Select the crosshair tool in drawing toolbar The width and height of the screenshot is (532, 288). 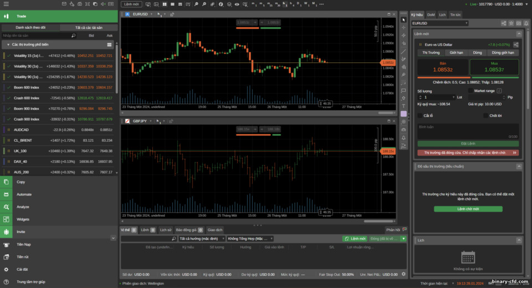tap(403, 28)
